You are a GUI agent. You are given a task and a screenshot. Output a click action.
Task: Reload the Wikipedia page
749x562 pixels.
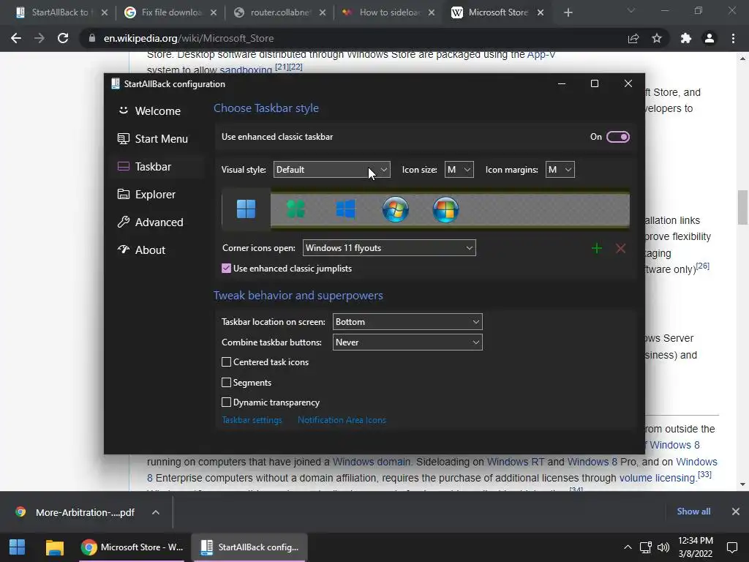tap(63, 38)
